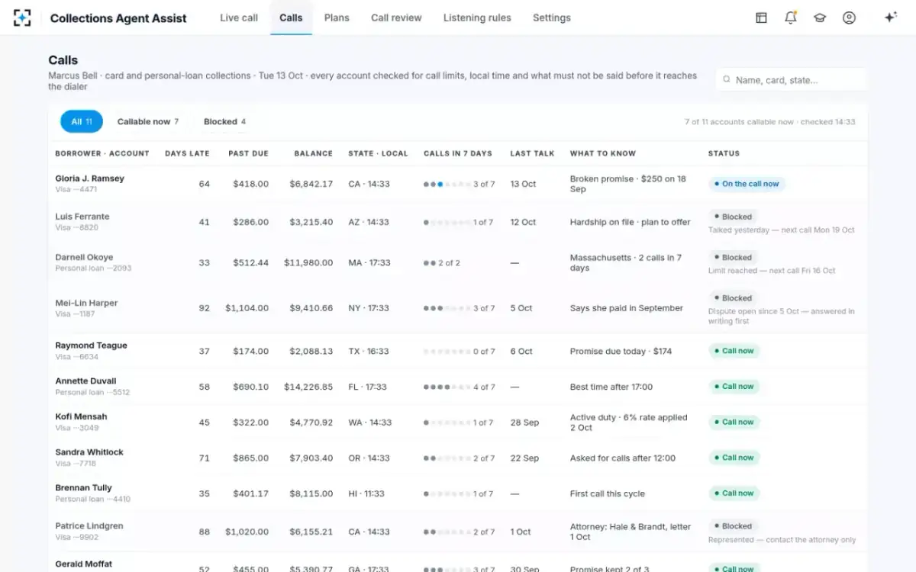Click the Blocked badge for Luis Ferrante
916x572 pixels.
click(733, 217)
